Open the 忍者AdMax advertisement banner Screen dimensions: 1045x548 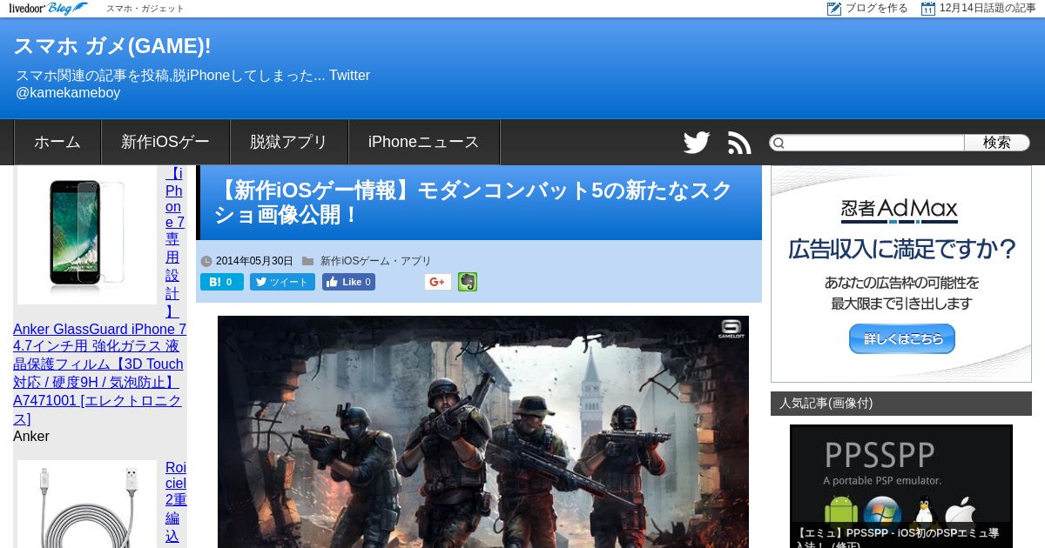pyautogui.click(x=901, y=274)
